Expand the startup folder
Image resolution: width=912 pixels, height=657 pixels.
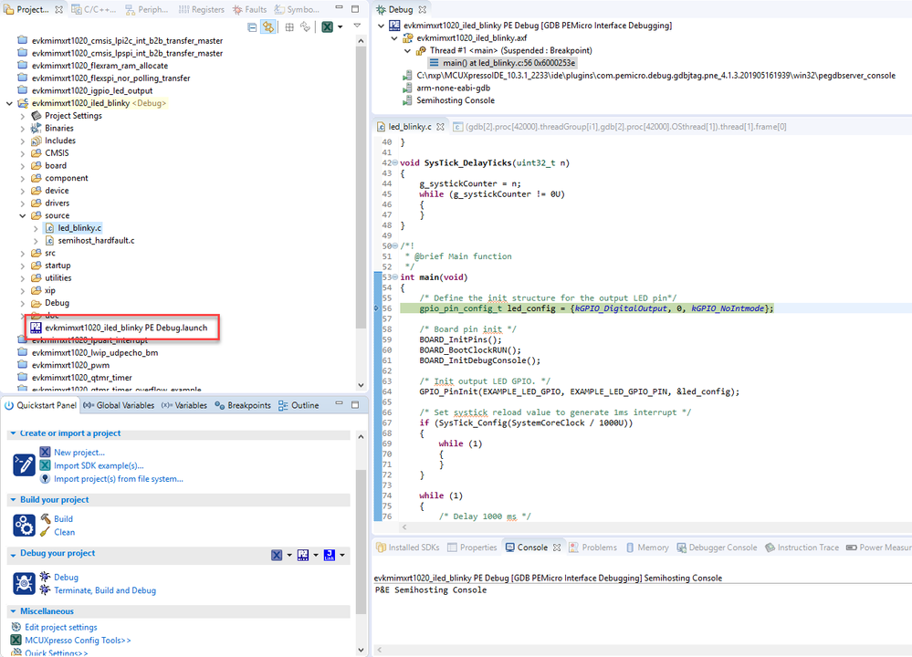(23, 266)
